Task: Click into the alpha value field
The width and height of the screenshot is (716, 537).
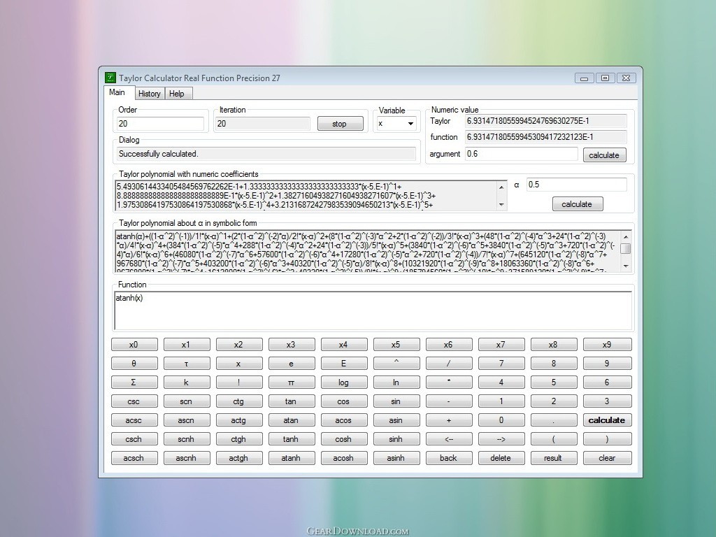Action: 576,185
